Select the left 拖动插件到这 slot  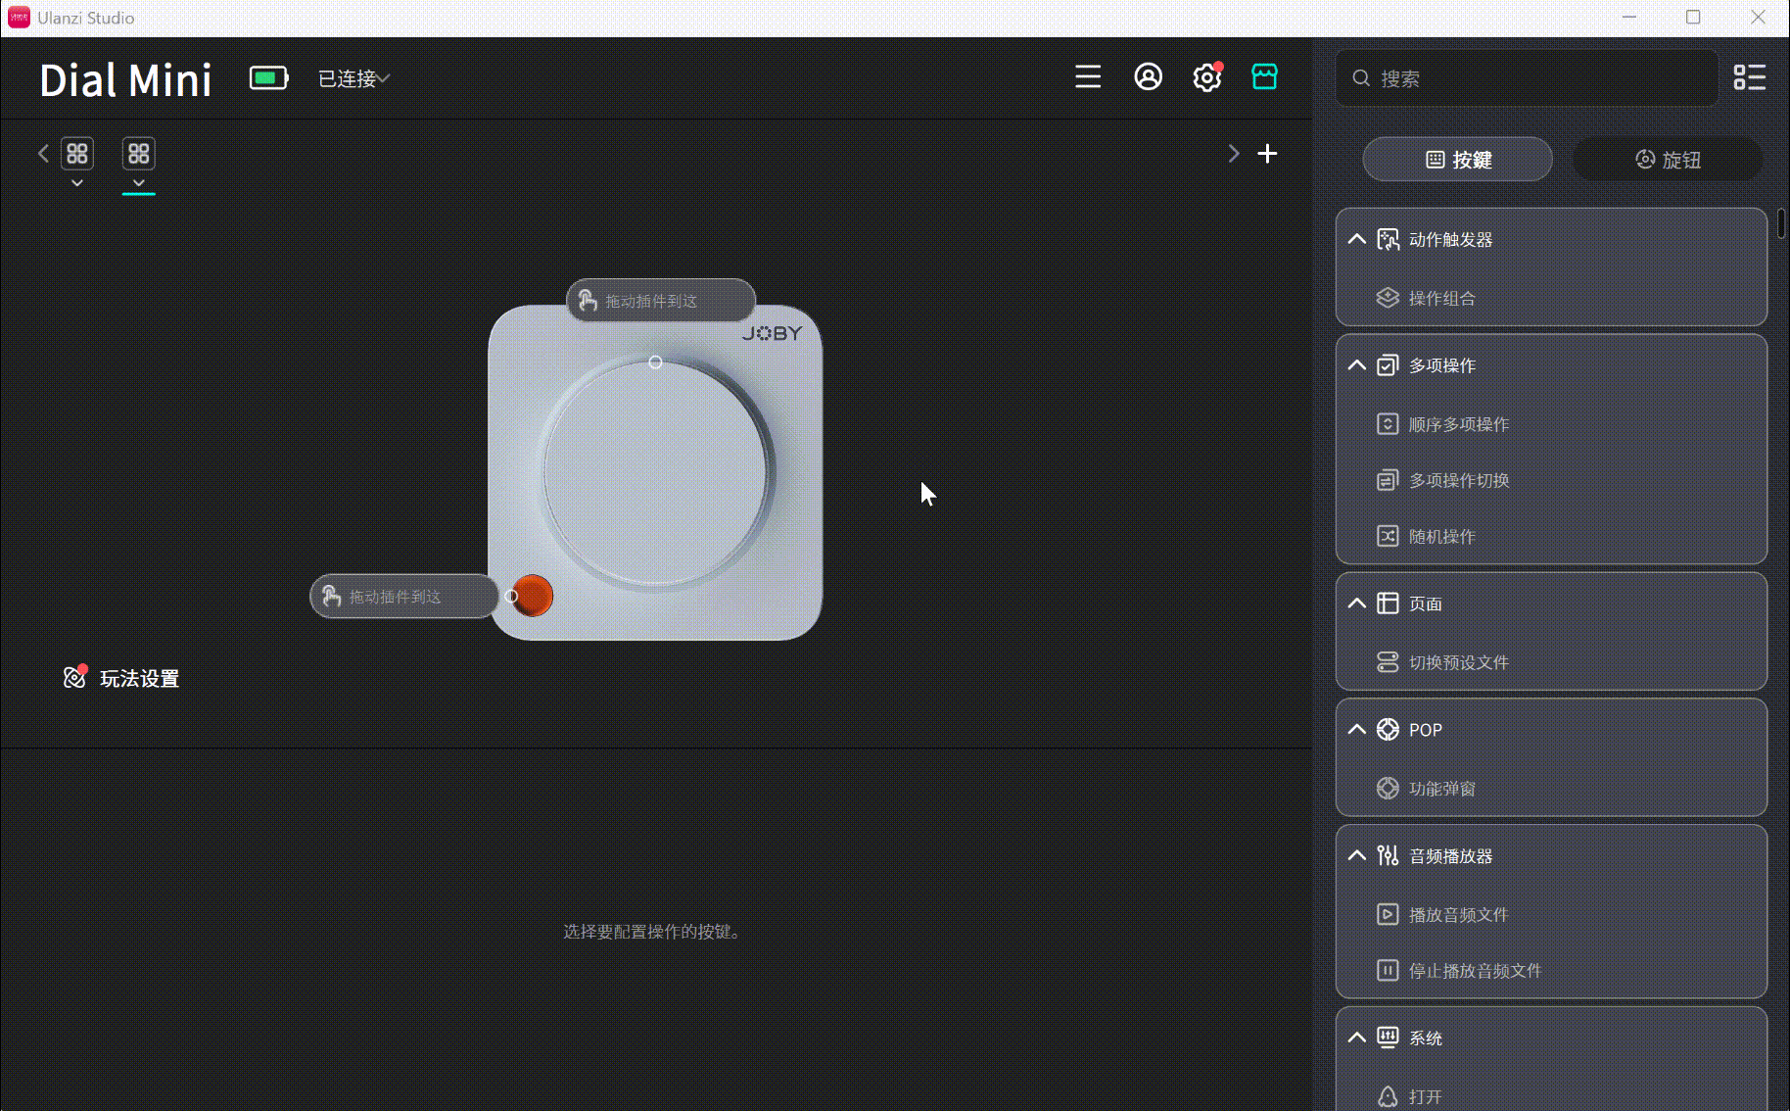[x=404, y=596]
